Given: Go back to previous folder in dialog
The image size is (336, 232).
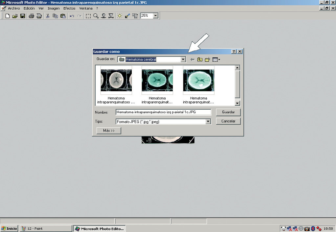Looking at the screenshot, I should click(192, 59).
